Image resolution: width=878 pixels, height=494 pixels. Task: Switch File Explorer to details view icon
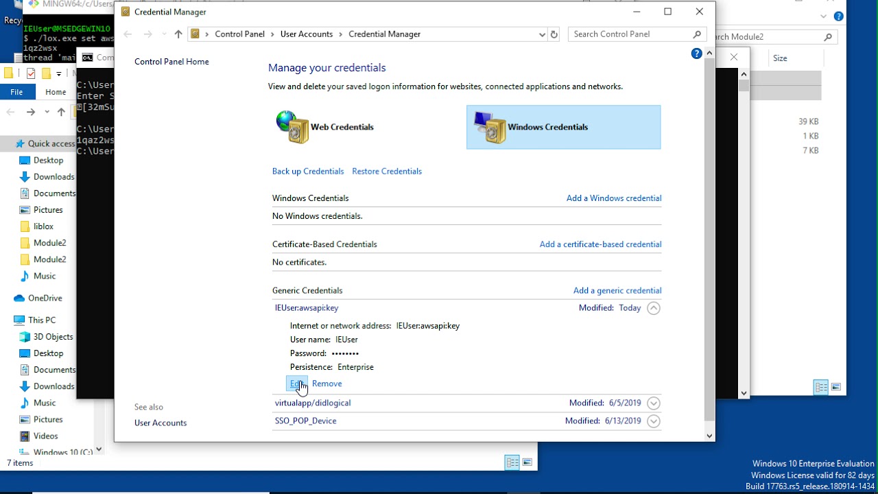(512, 462)
